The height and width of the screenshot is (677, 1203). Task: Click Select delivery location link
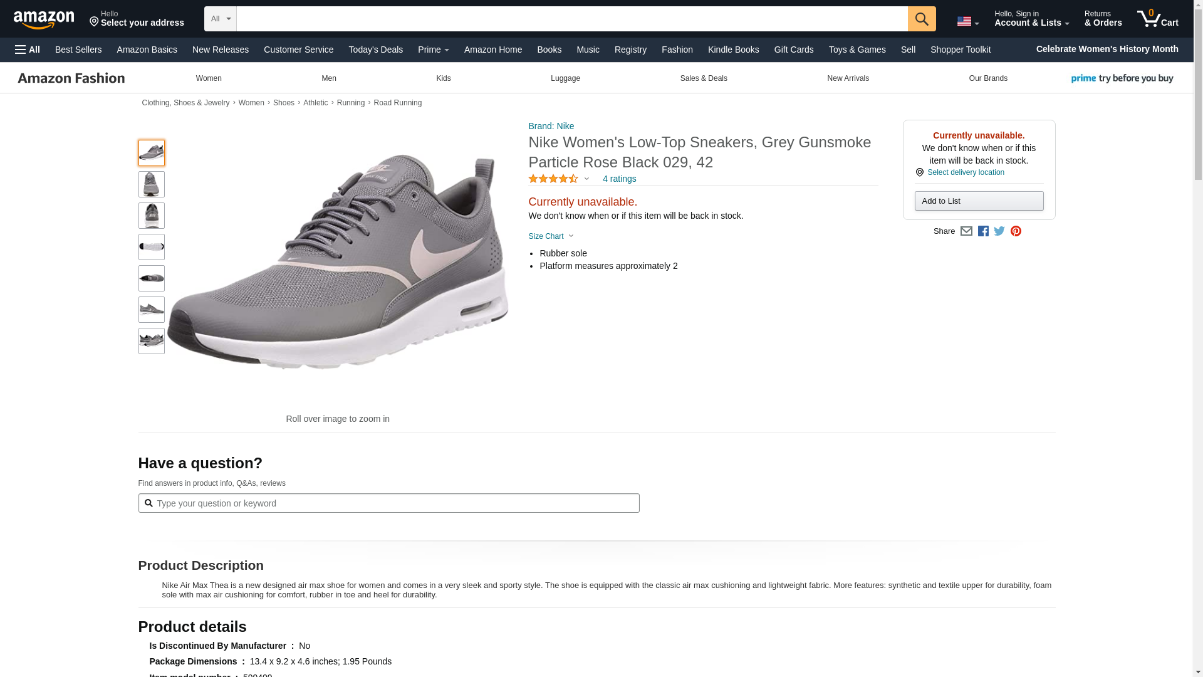pyautogui.click(x=965, y=172)
